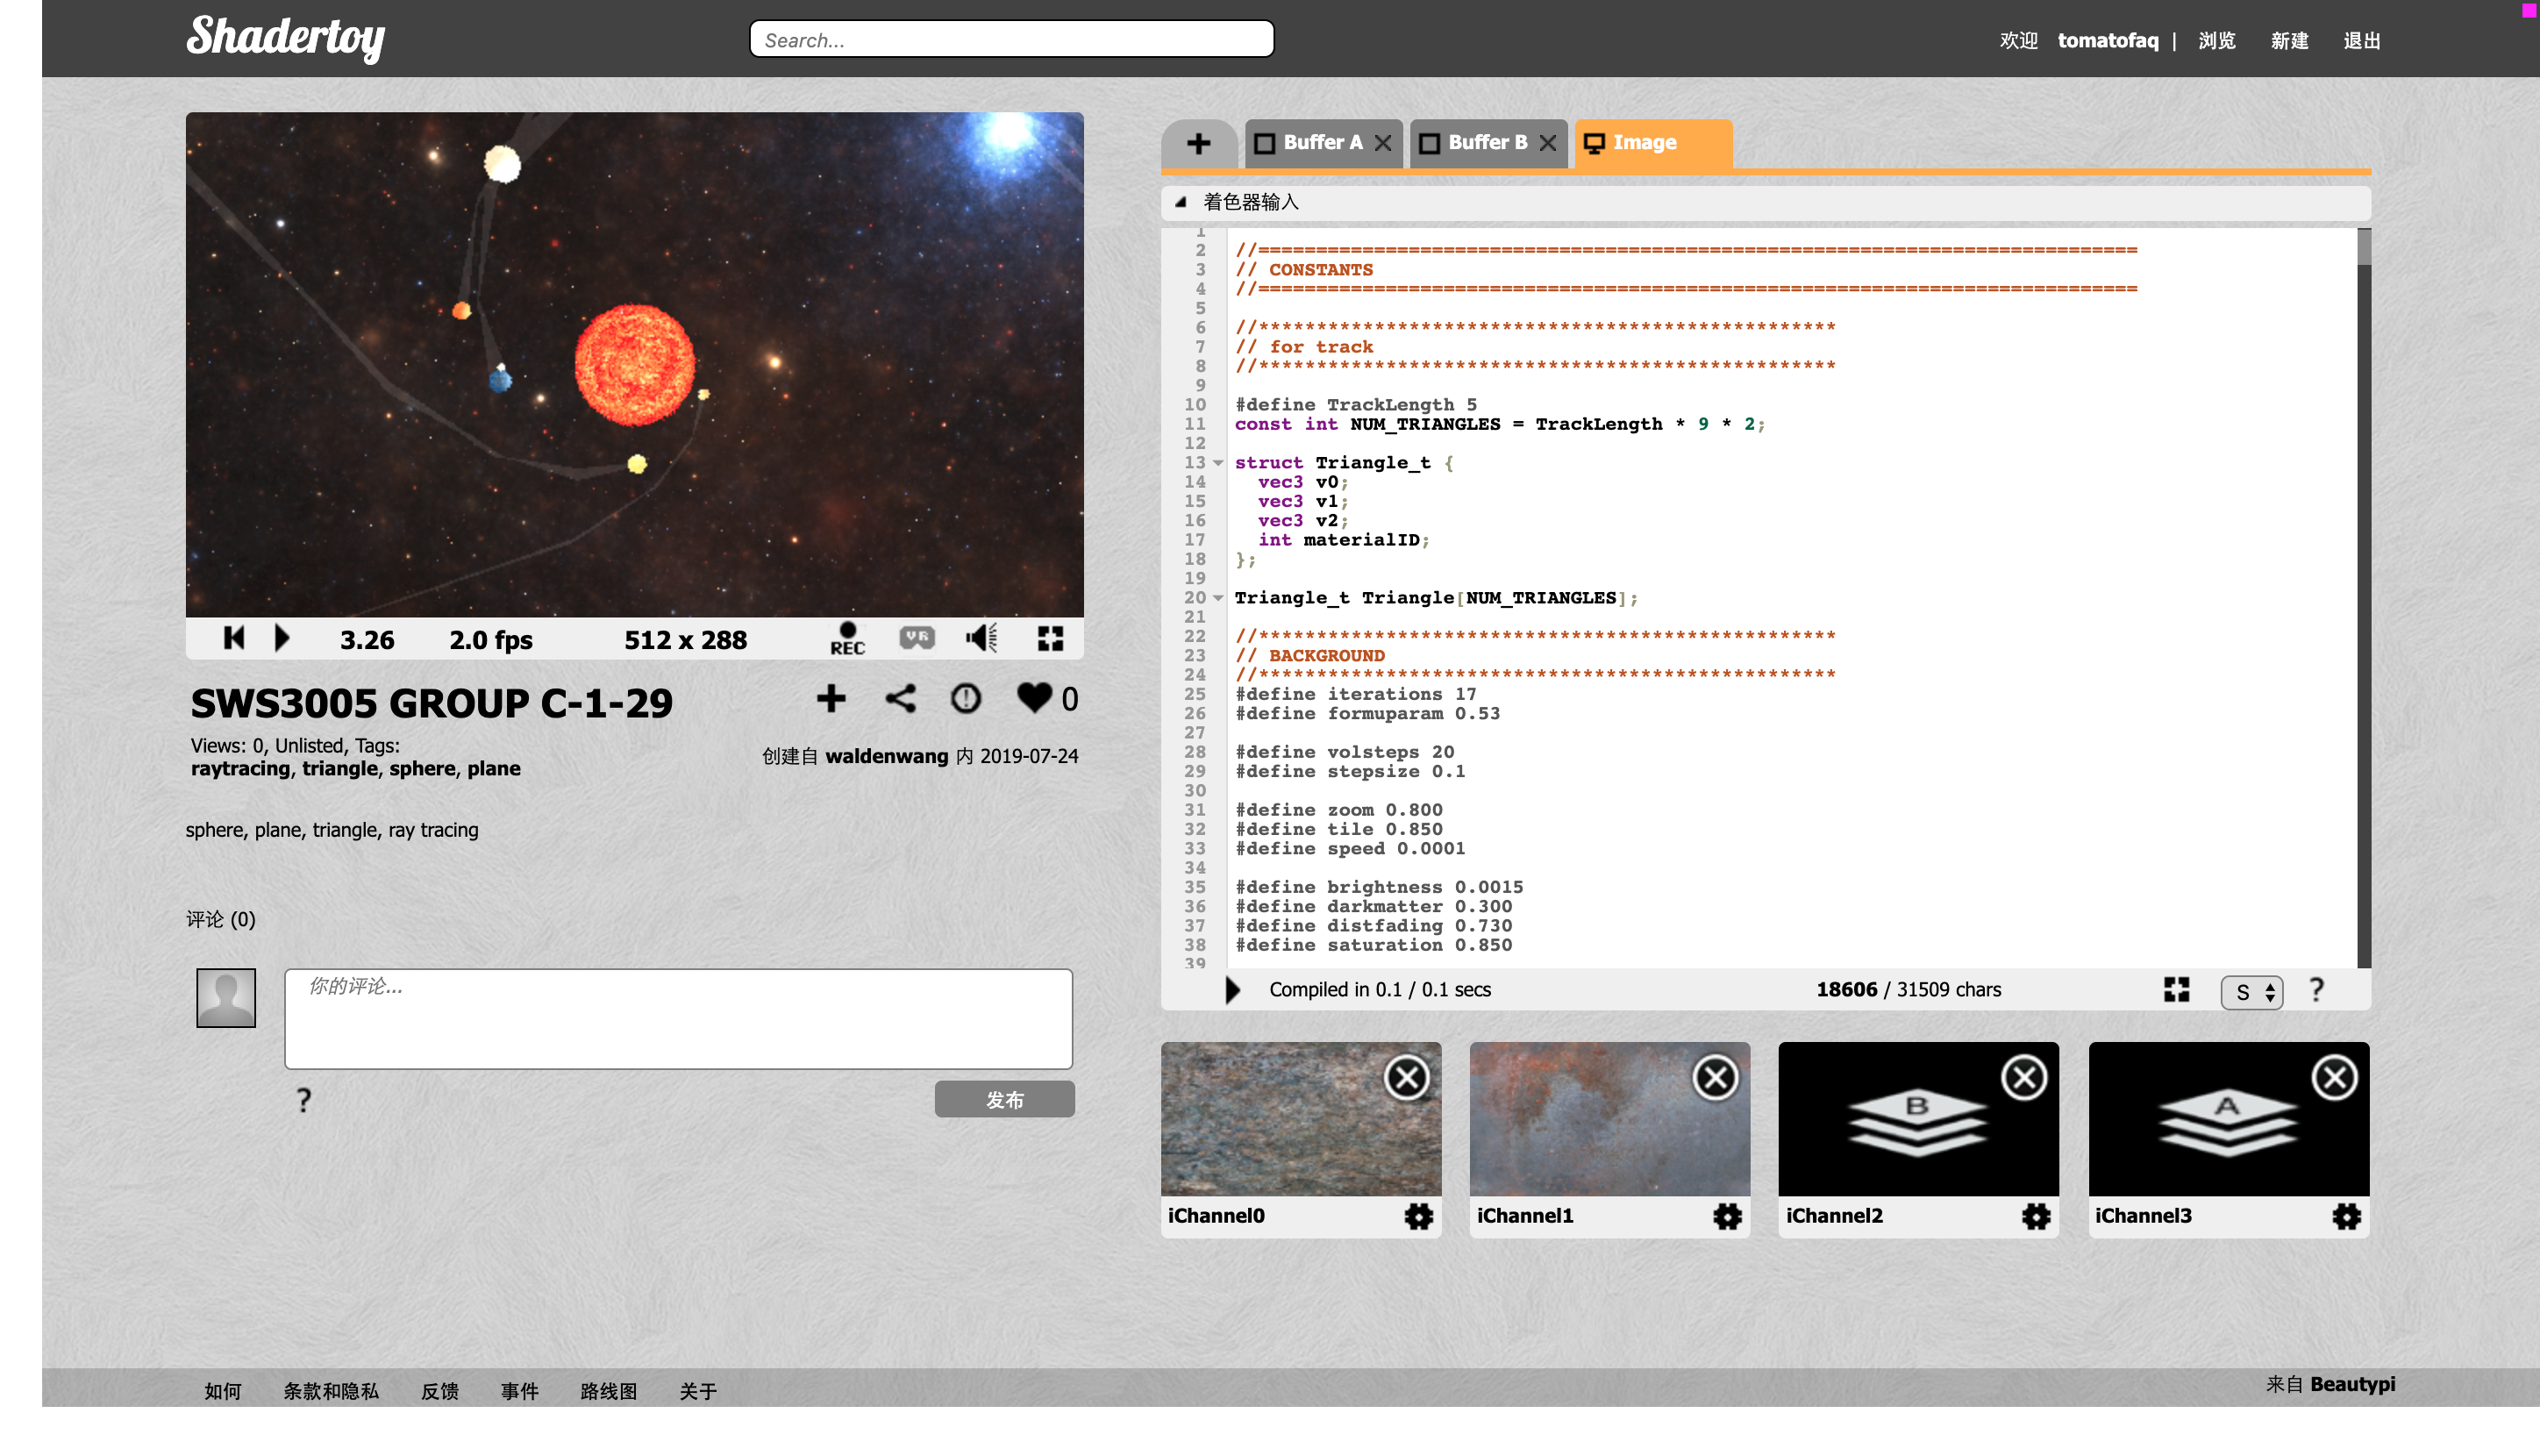Open the 浏览 browse page
This screenshot has width=2540, height=1456.
pyautogui.click(x=2216, y=40)
